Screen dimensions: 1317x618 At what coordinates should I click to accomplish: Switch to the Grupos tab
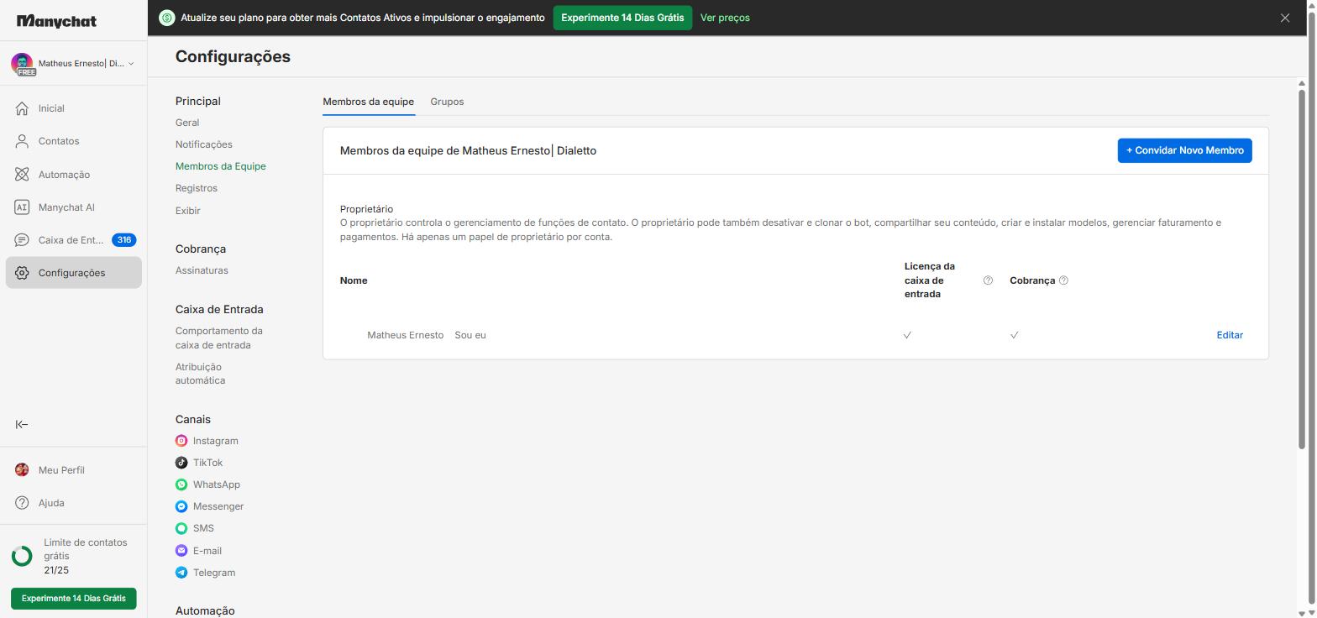(447, 102)
